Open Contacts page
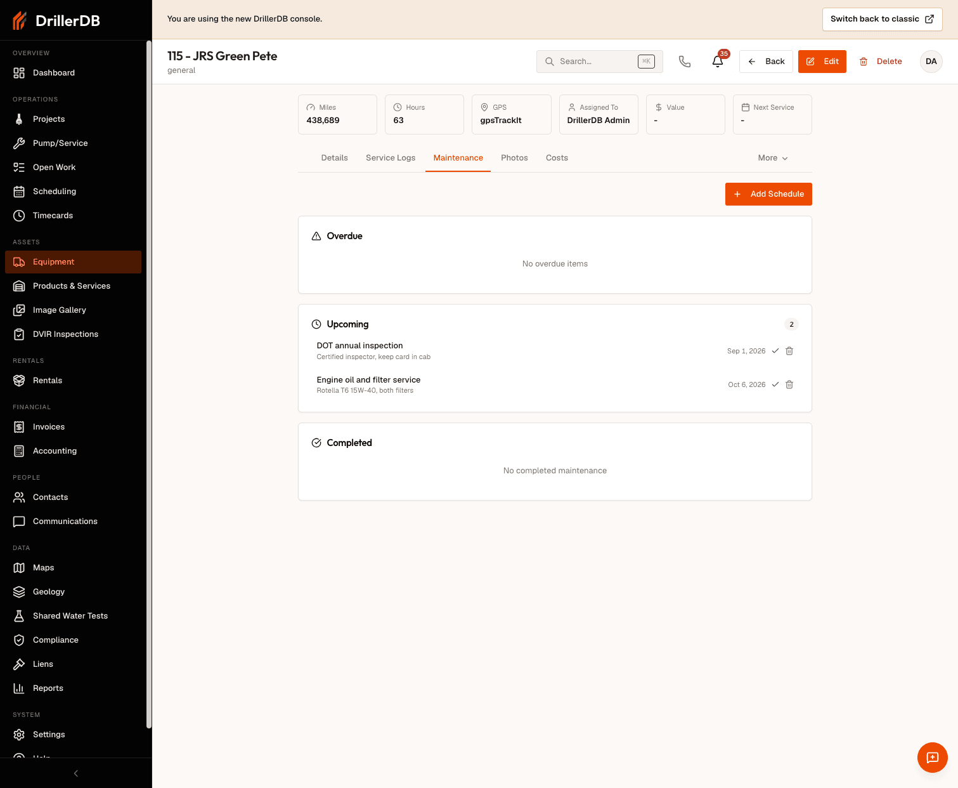Viewport: 958px width, 788px height. (73, 497)
